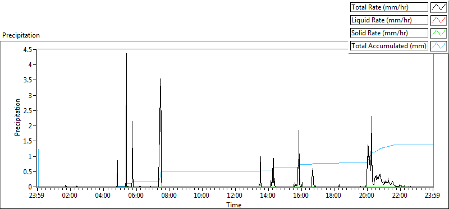The image size is (449, 209).
Task: Click the 1.5 y-axis tick value
Action: [27, 141]
